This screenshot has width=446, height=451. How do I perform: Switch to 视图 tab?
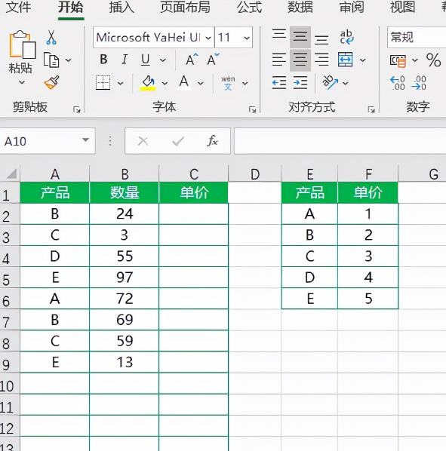pos(402,8)
